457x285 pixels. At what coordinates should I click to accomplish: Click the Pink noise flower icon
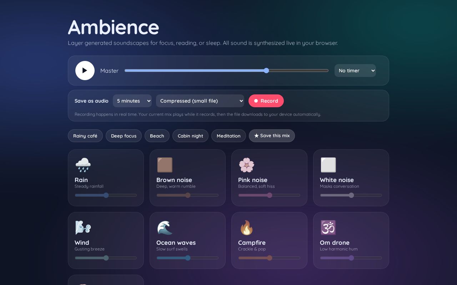tap(246, 165)
